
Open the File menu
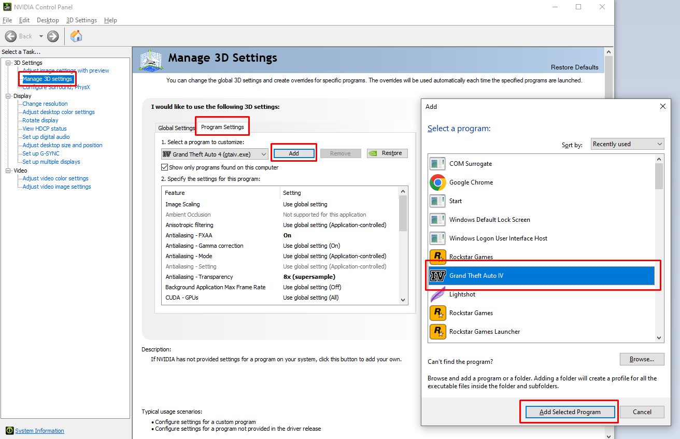click(x=7, y=20)
